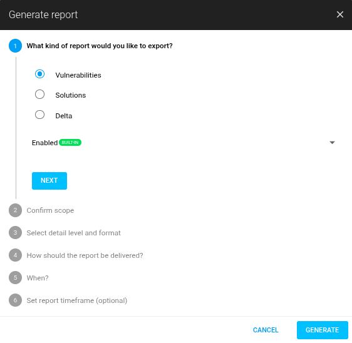Viewport: 352px width, 343px height.
Task: Select the Vulnerabilities radio button
Action: coord(39,74)
